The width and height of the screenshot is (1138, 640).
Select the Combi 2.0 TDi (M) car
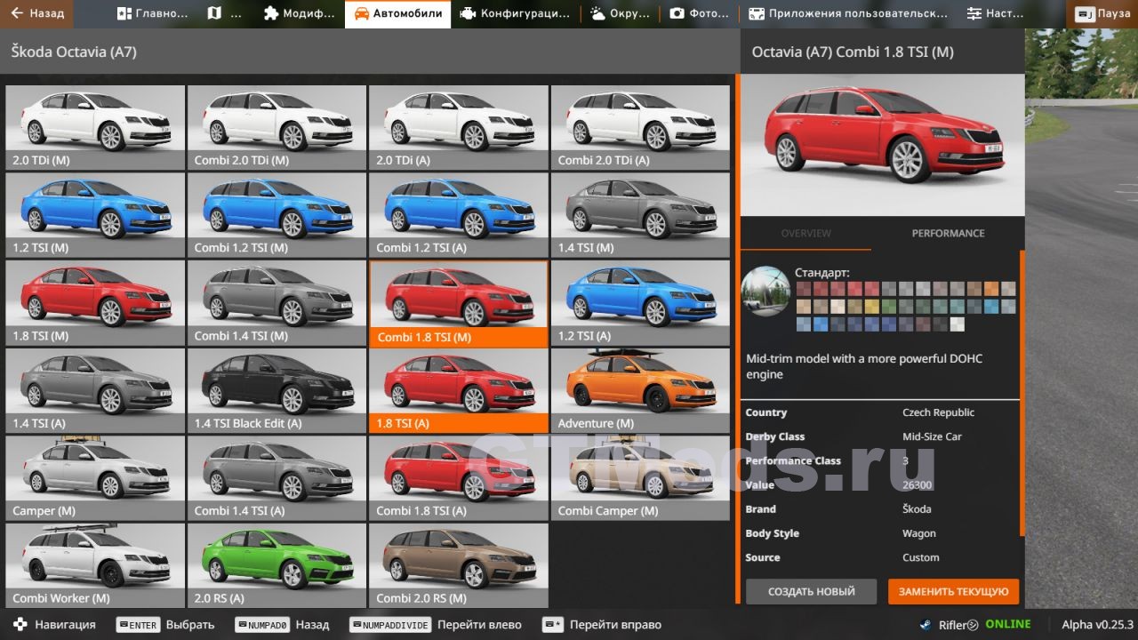click(276, 127)
